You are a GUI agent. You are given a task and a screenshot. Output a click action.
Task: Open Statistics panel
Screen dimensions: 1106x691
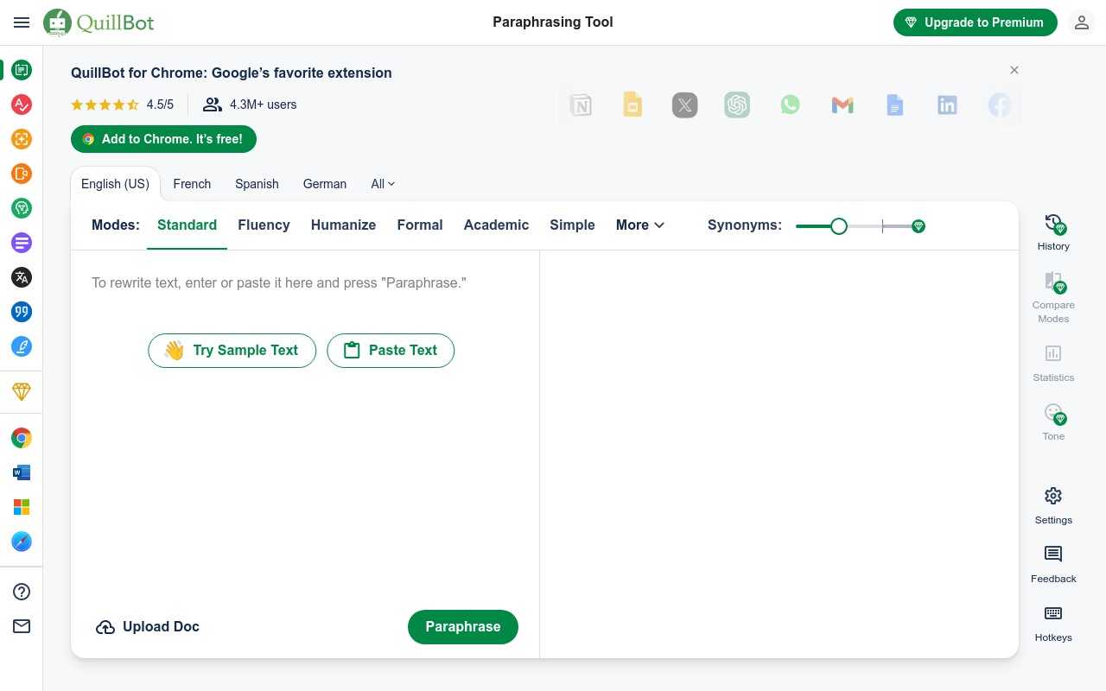[1053, 363]
